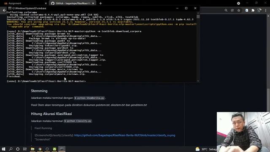270x152 pixels.
Task: Click the cmd command prompt line
Action: [x=46, y=81]
